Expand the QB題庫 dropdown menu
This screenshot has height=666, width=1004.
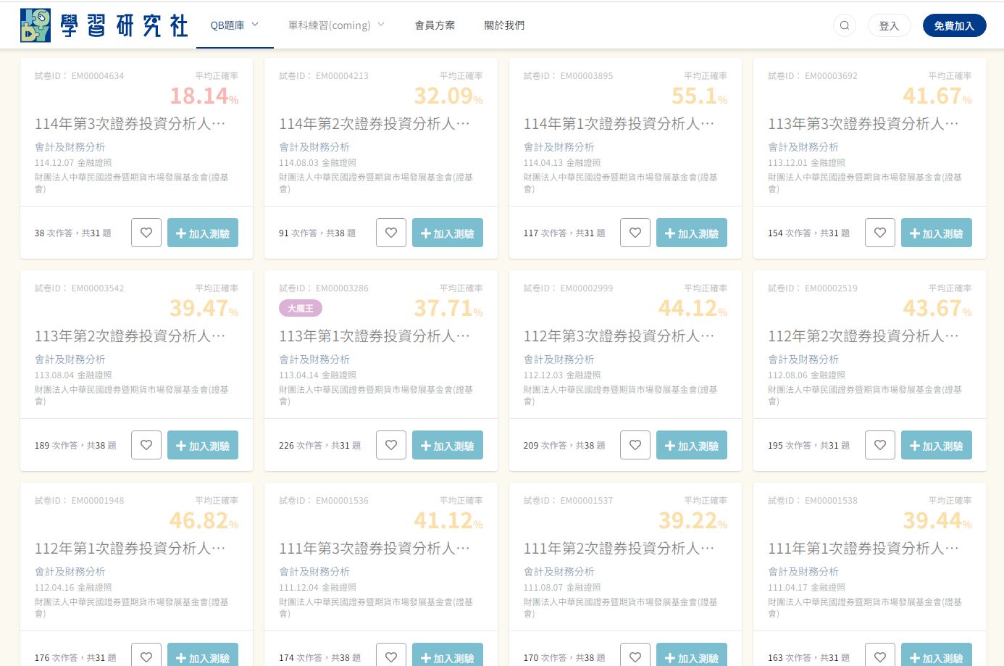(234, 25)
